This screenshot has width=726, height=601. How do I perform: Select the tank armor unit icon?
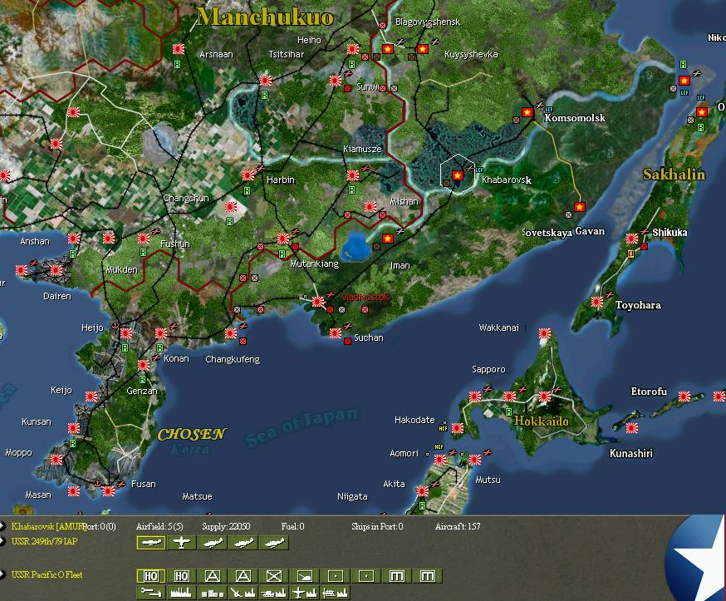pos(305,576)
